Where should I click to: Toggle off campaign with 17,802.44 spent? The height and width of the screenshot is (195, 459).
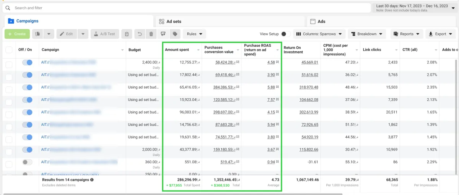27,75
